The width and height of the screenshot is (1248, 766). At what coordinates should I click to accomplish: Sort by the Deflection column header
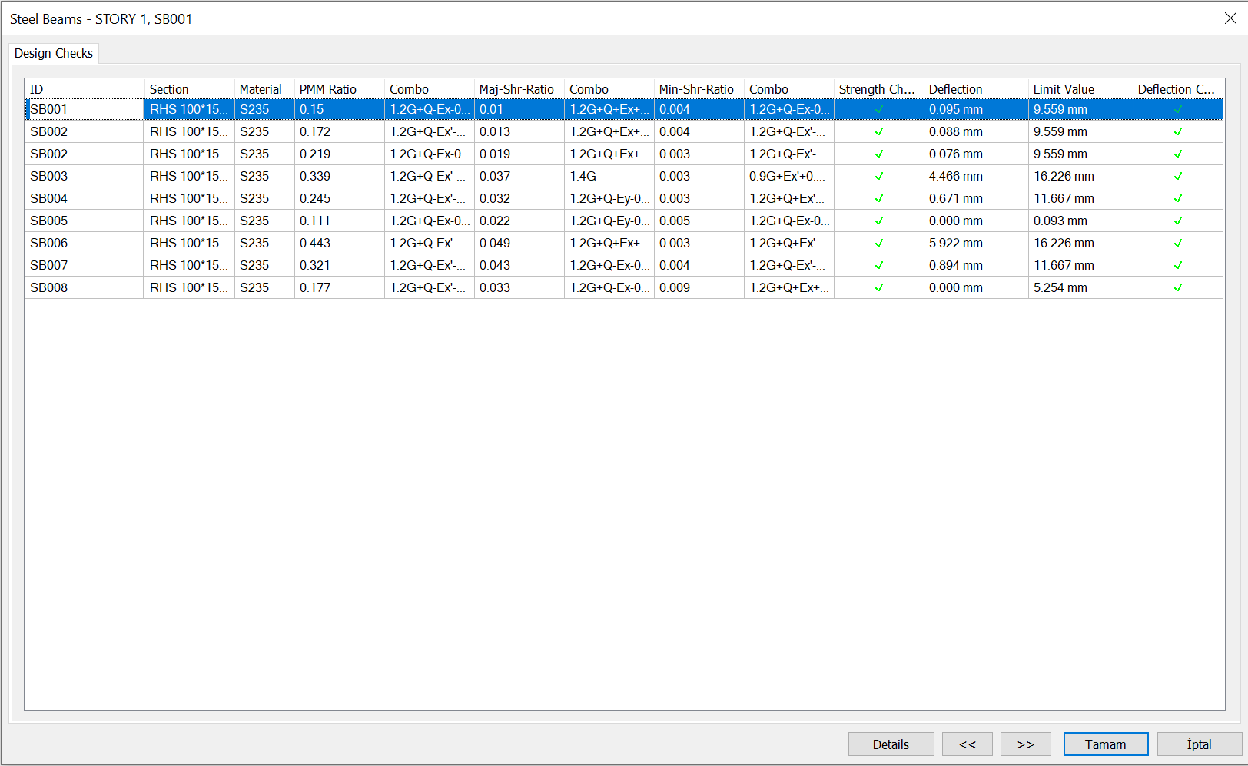pyautogui.click(x=955, y=89)
